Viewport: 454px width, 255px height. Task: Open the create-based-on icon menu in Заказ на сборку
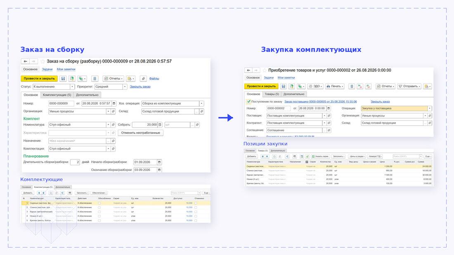click(x=82, y=78)
